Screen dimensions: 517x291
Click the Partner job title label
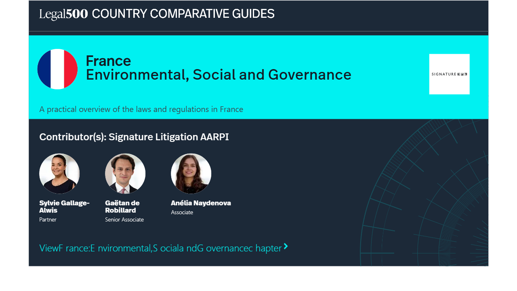tap(48, 220)
